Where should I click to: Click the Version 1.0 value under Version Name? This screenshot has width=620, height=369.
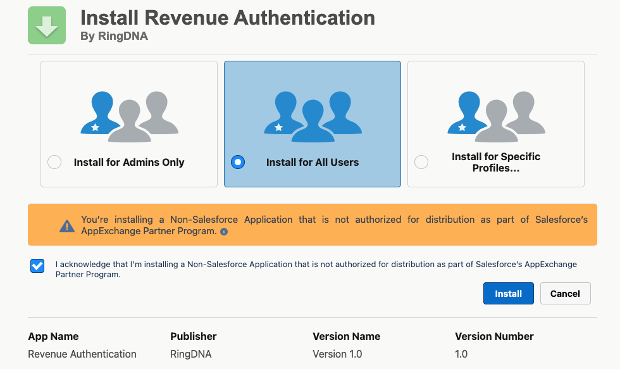point(337,354)
